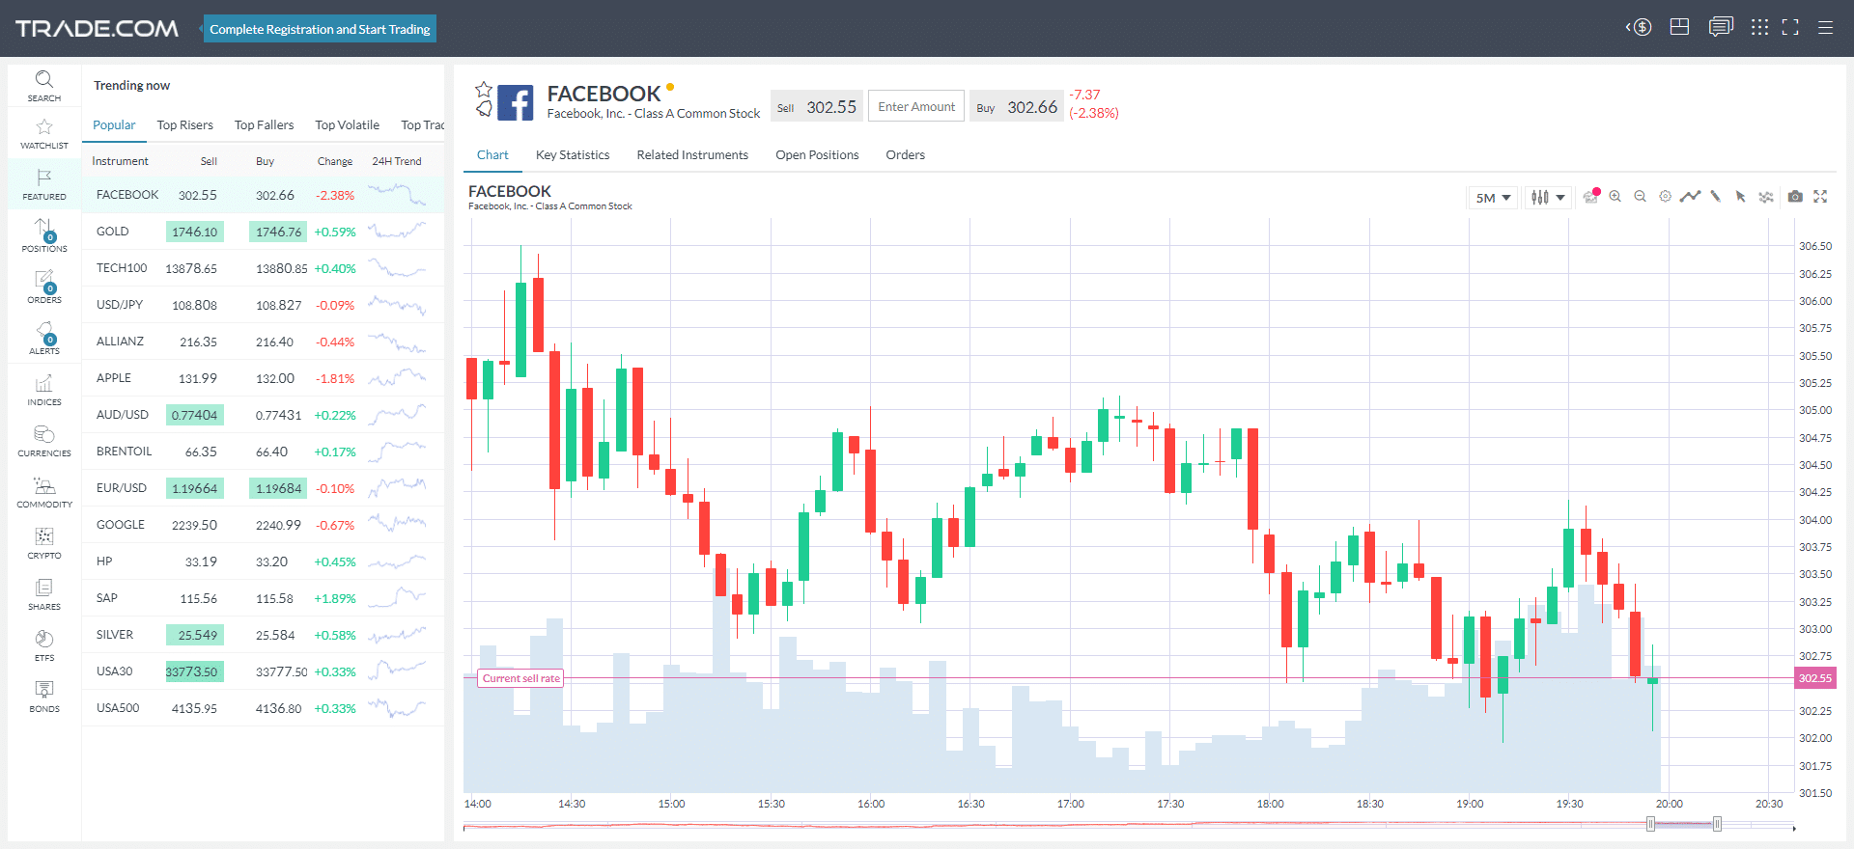Select the Chart tab
1854x849 pixels.
pyautogui.click(x=492, y=155)
